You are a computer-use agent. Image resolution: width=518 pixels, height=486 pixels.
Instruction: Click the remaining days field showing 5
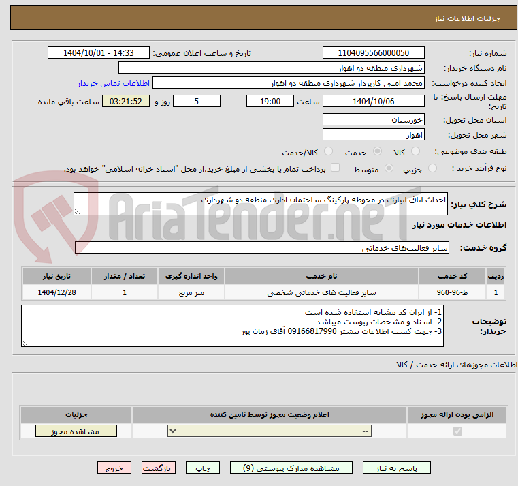(x=197, y=102)
